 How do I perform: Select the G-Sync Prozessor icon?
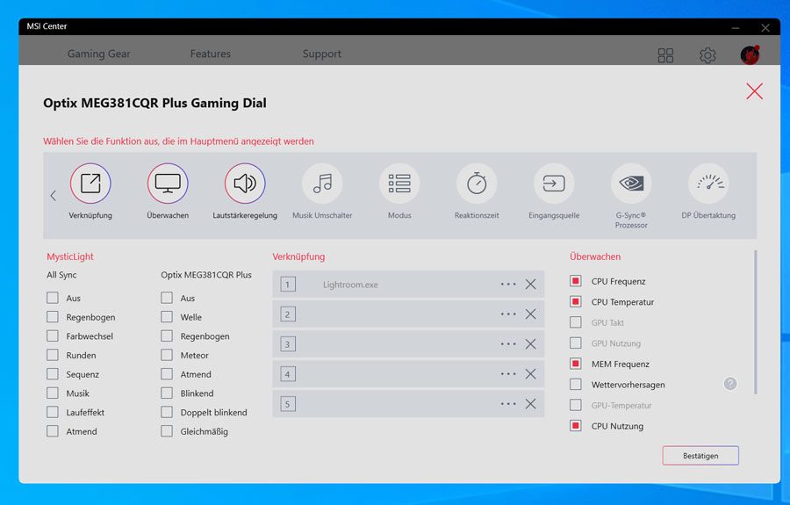coord(631,184)
